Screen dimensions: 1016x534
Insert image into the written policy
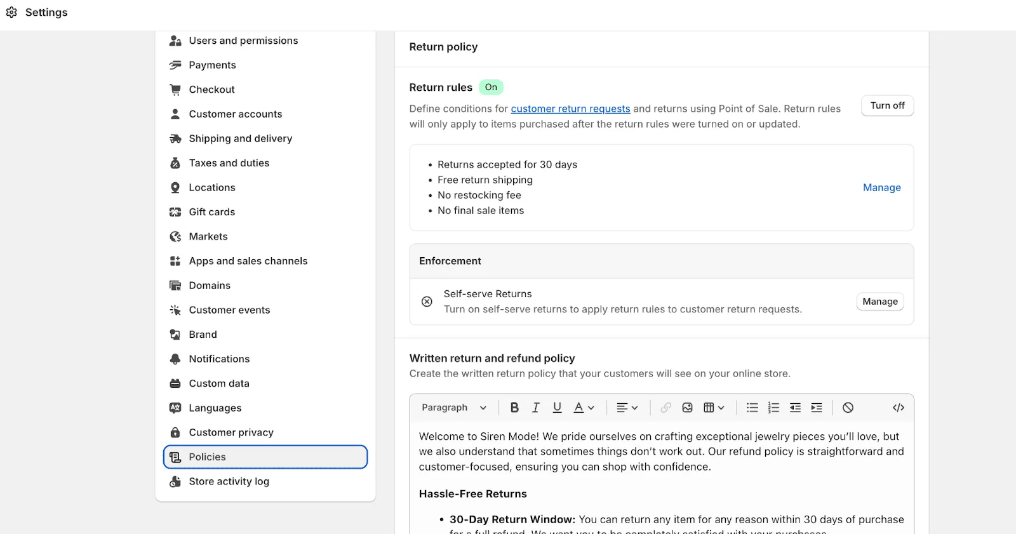coord(687,408)
